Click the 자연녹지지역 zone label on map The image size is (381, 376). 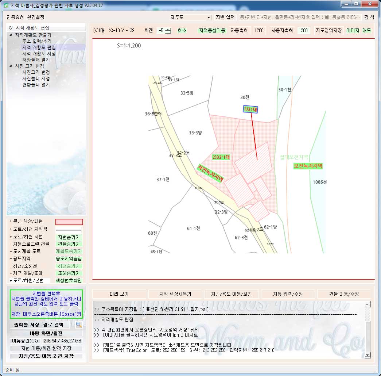coord(210,173)
